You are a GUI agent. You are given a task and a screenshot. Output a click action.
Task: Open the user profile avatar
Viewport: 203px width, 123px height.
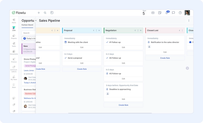pyautogui.click(x=187, y=13)
